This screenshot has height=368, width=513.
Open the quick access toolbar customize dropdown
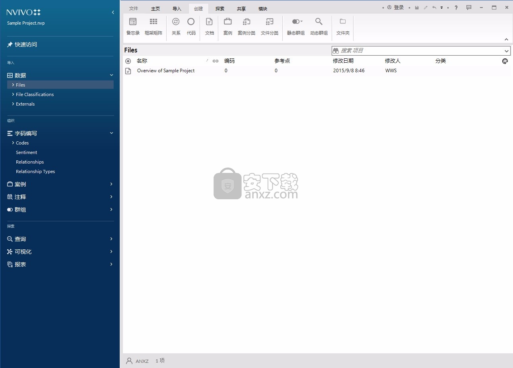pos(441,8)
